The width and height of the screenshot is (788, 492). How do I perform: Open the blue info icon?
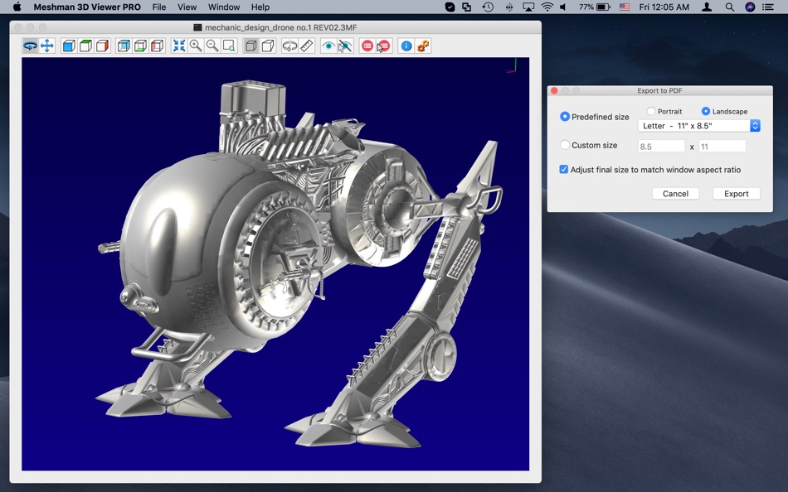[406, 46]
